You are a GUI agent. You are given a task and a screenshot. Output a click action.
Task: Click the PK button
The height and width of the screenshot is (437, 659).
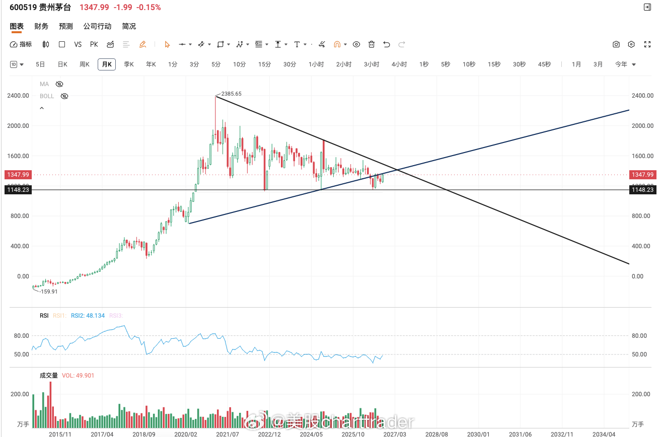tap(94, 44)
